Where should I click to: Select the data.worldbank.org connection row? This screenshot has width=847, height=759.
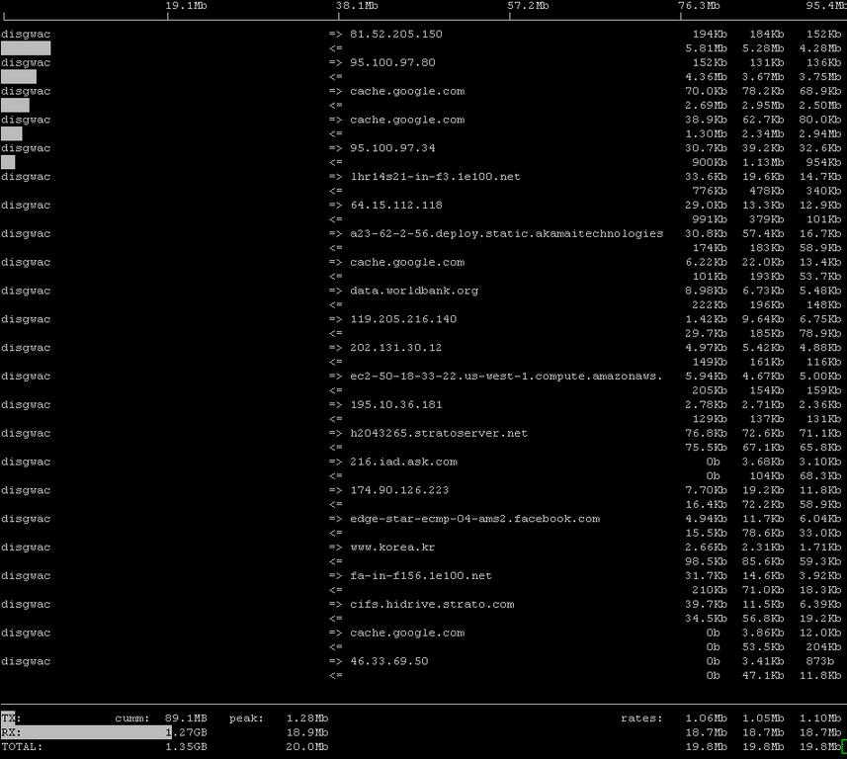pyautogui.click(x=413, y=291)
